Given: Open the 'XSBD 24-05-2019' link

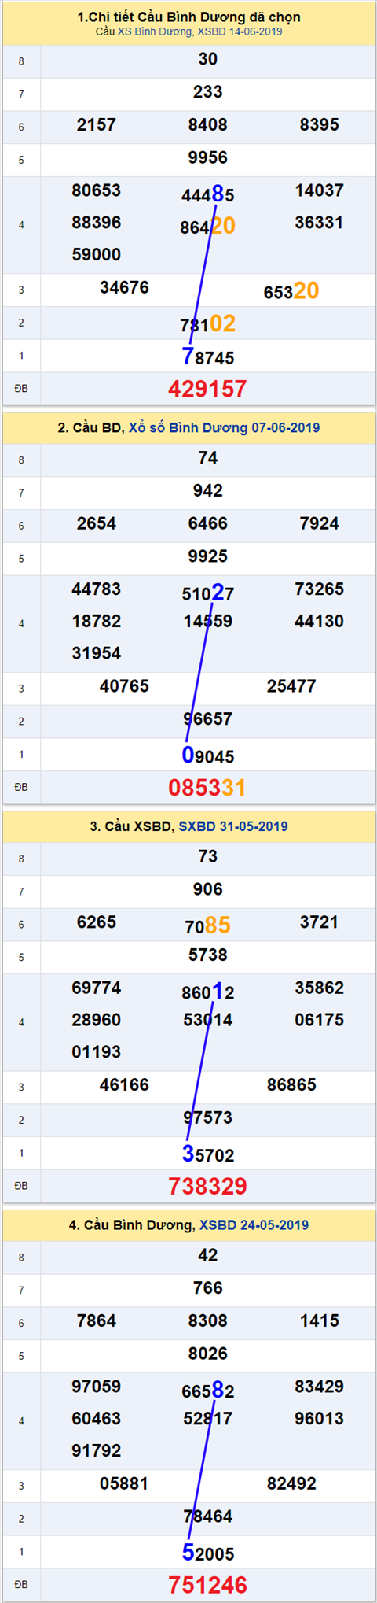Looking at the screenshot, I should pos(254,1225).
